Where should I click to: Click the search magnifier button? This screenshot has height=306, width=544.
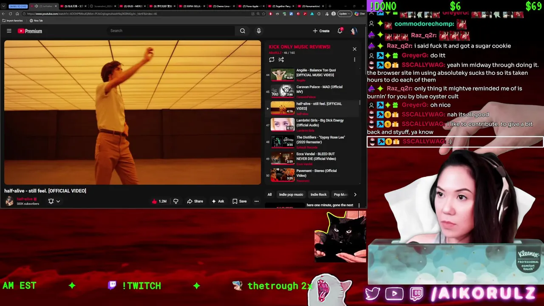pos(242,31)
